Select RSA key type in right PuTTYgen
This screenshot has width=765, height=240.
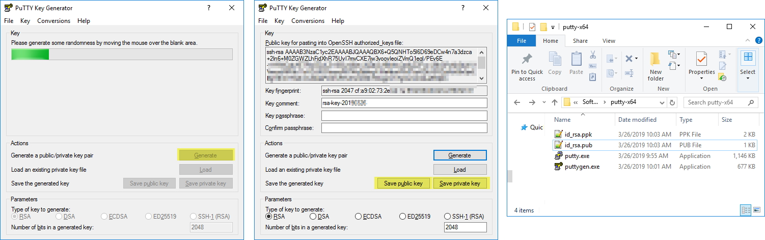pos(269,216)
